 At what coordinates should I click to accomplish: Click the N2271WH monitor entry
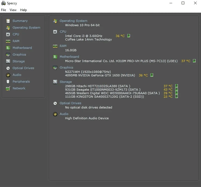[88, 72]
